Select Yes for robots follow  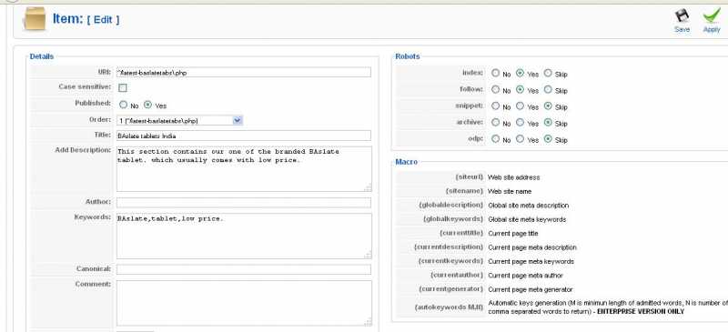520,90
